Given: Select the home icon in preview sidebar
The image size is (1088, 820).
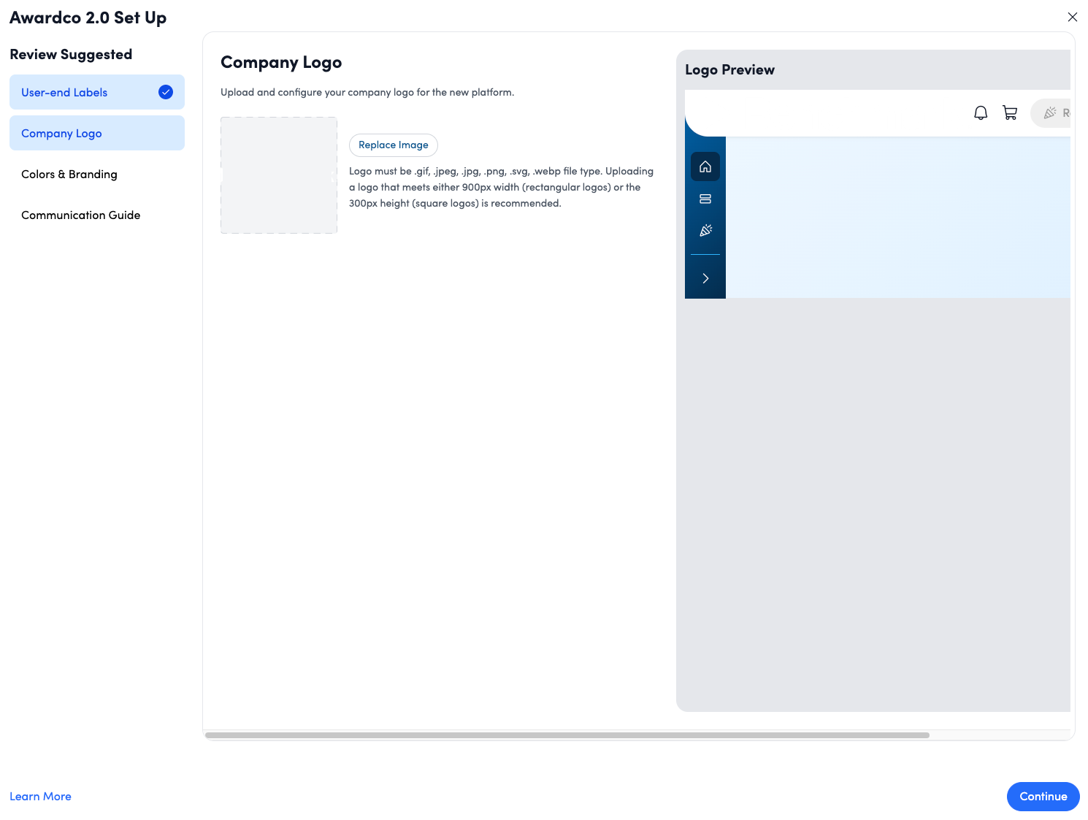Looking at the screenshot, I should click(x=705, y=167).
